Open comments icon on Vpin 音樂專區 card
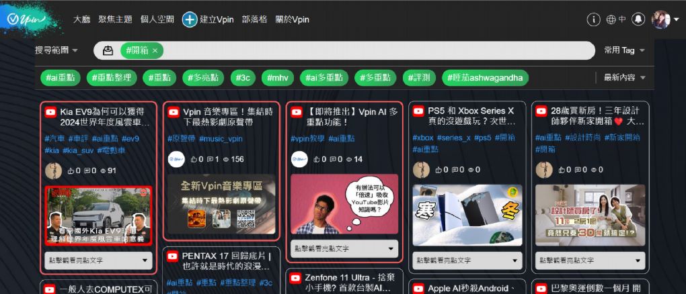The height and width of the screenshot is (294, 686). click(x=210, y=160)
